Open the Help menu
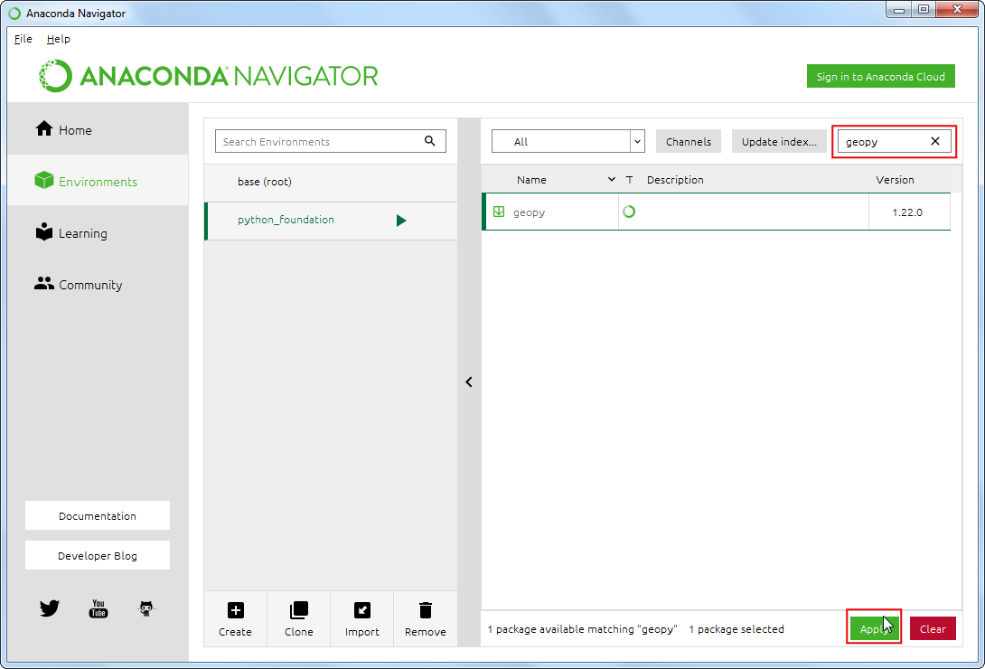The image size is (985, 669). pyautogui.click(x=59, y=39)
